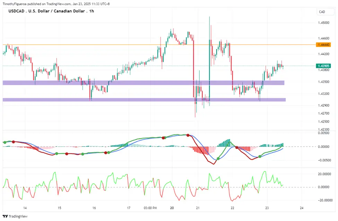
Task: Click the 14 date label on time axis
Action: (25, 208)
